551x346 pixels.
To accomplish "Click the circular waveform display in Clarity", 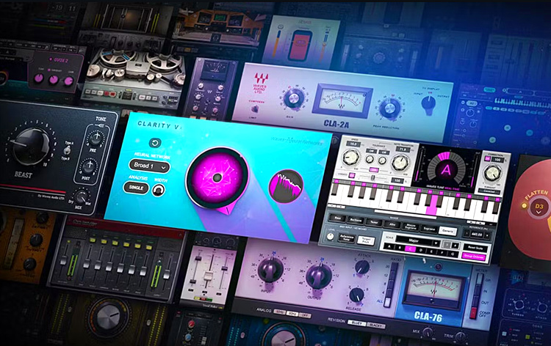I will click(287, 185).
